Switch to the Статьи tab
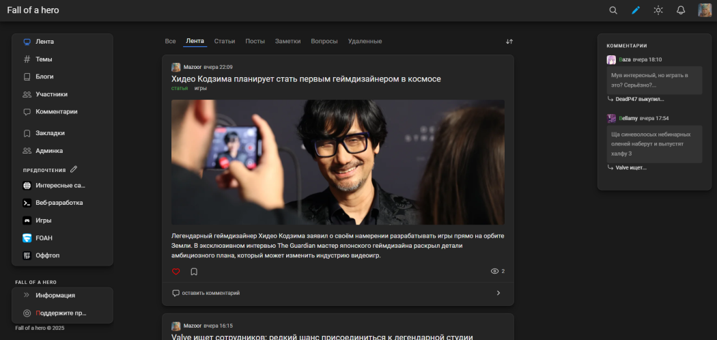Screen dimensions: 717x340 point(225,41)
